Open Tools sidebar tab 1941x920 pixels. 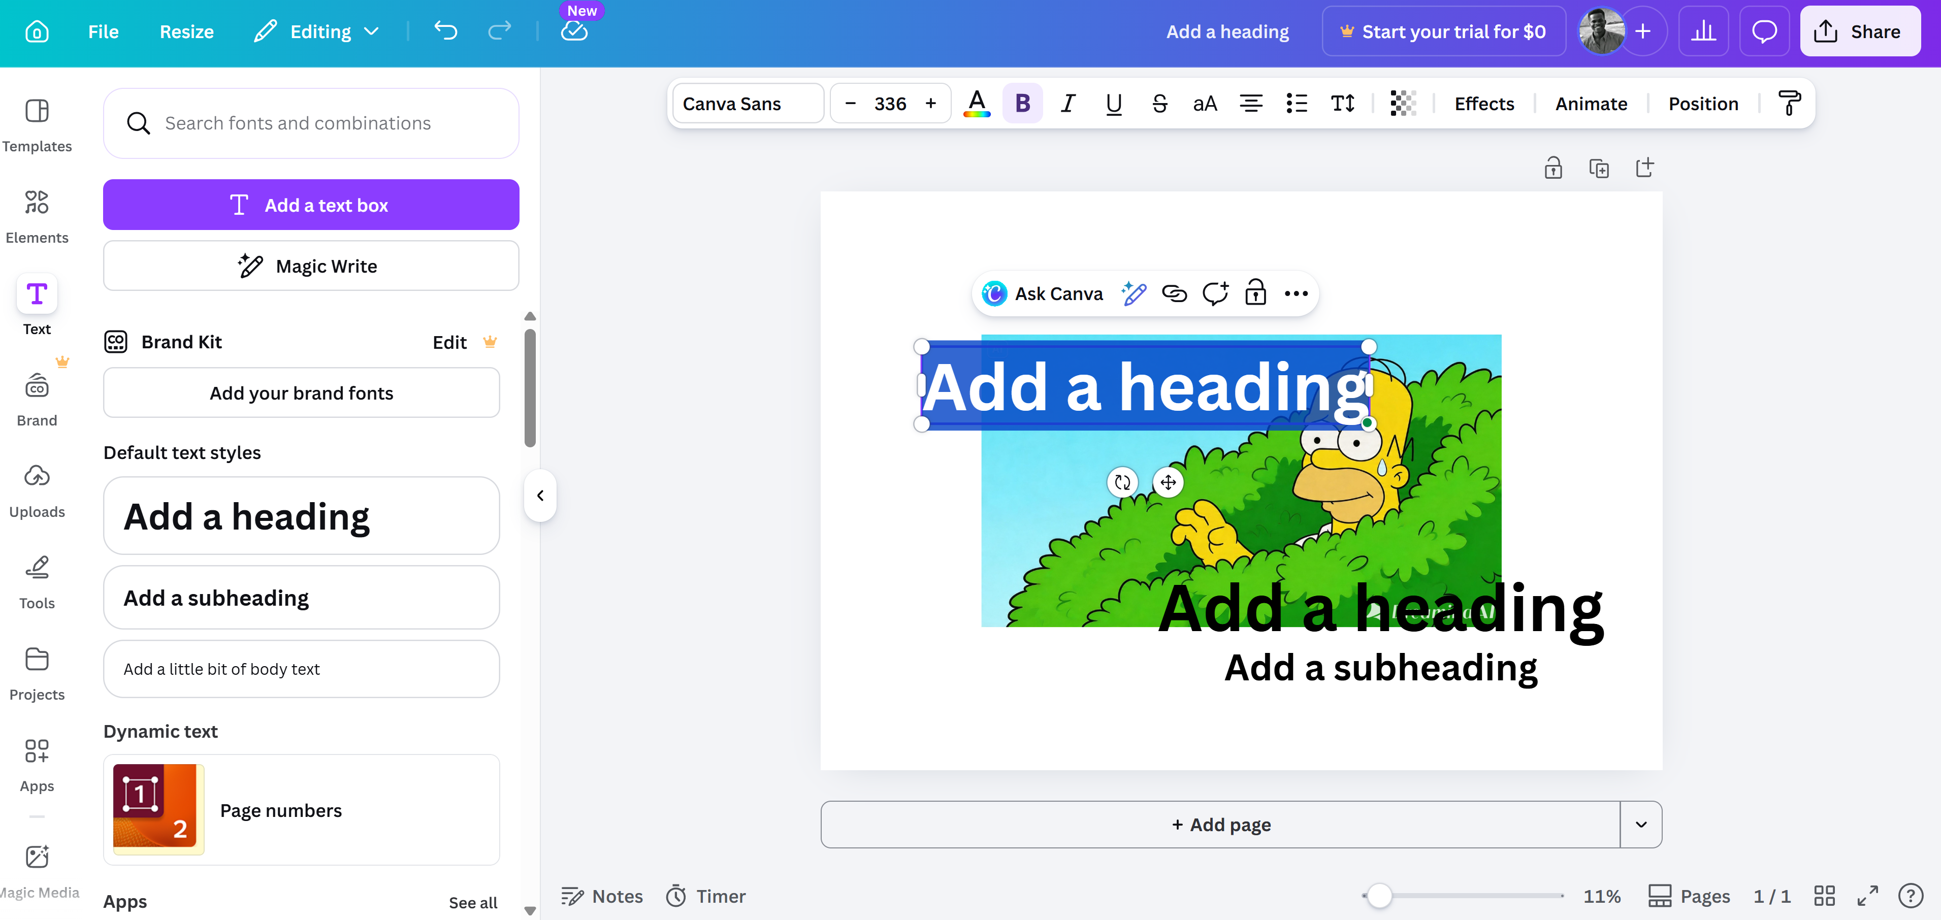[37, 582]
